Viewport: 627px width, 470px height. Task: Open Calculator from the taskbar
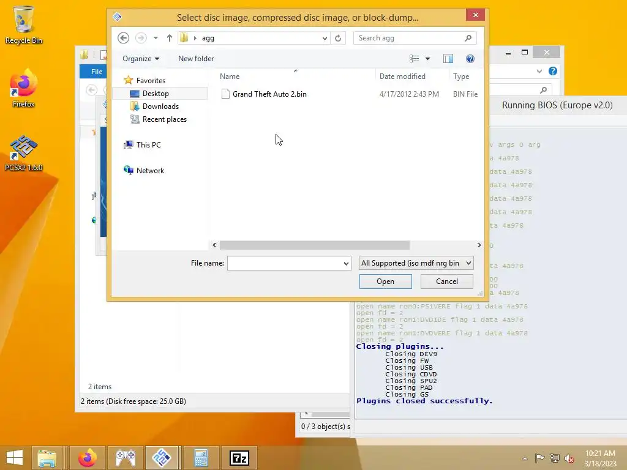[x=201, y=458]
